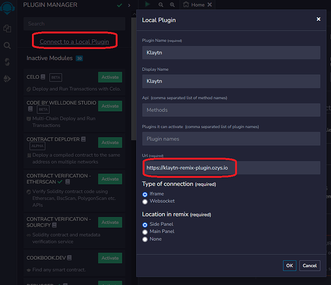Activate the Cookbook.dev plugin
Image resolution: width=331 pixels, height=285 pixels.
tap(110, 258)
